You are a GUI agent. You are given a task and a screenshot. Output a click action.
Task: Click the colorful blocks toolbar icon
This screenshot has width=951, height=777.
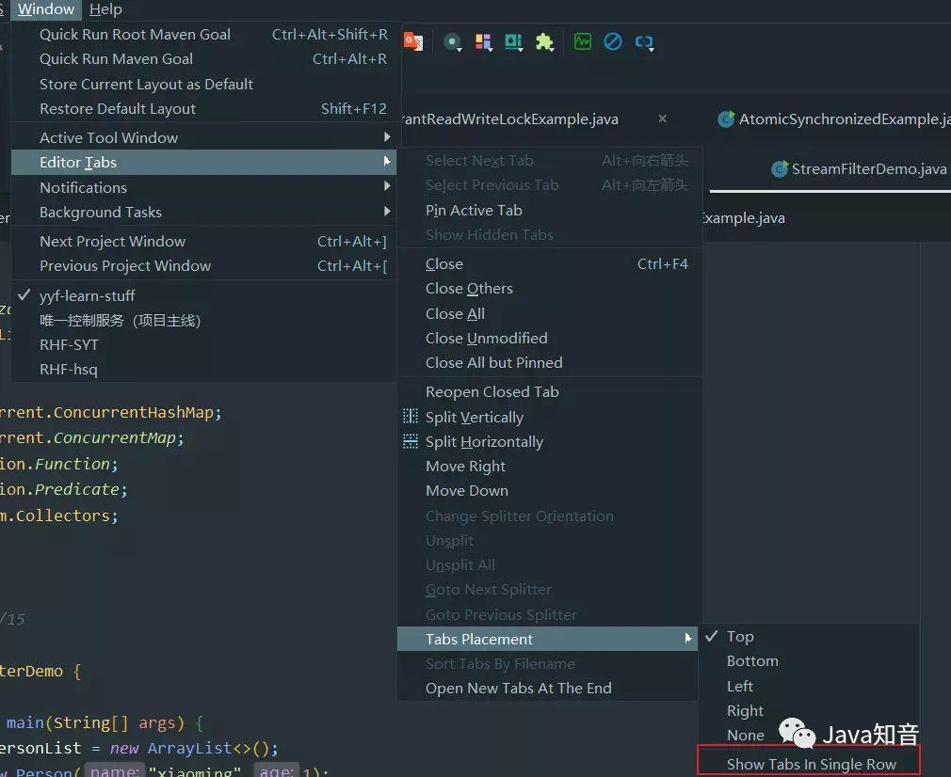[483, 41]
